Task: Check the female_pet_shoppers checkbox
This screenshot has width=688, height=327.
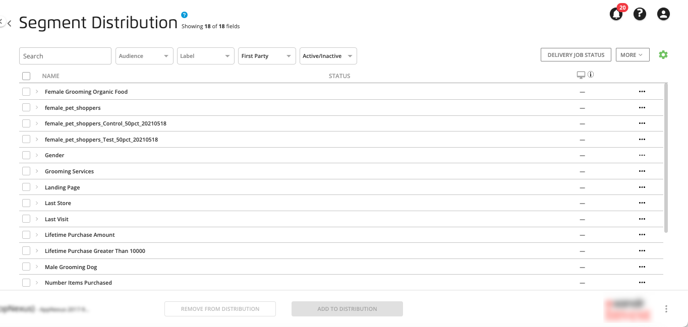Action: click(26, 108)
